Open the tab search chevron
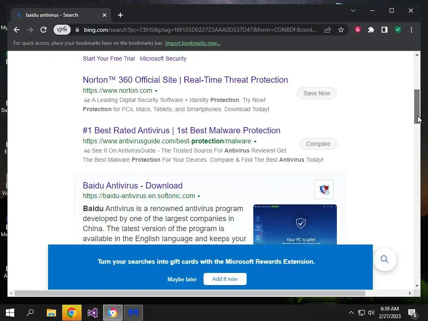Image resolution: width=428 pixels, height=321 pixels. 353,10
